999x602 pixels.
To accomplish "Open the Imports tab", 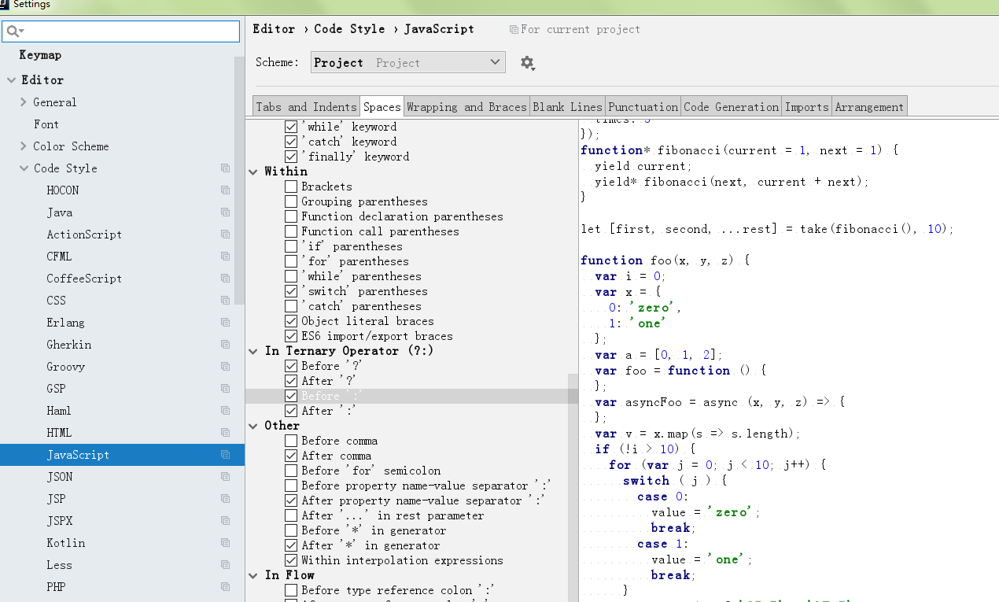I will (x=806, y=107).
